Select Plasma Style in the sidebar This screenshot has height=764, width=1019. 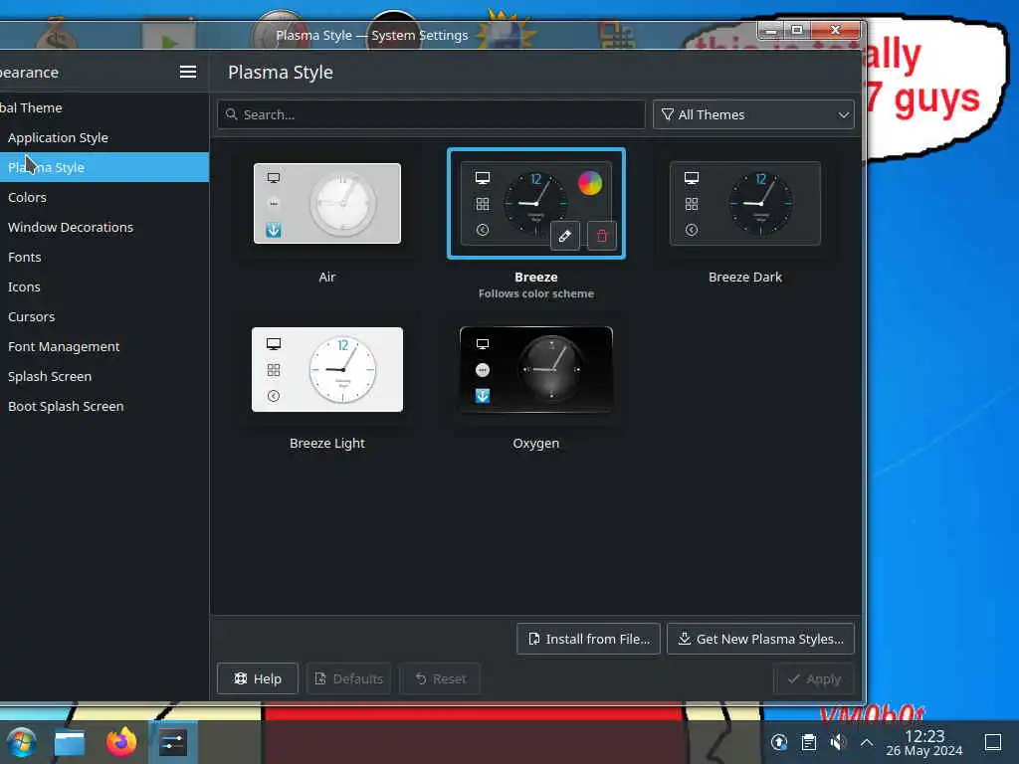pos(103,167)
